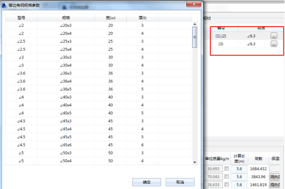This screenshot has height=189, width=285.
Task: Click the 5.6 length field beside 1684.432
Action: click(239, 168)
